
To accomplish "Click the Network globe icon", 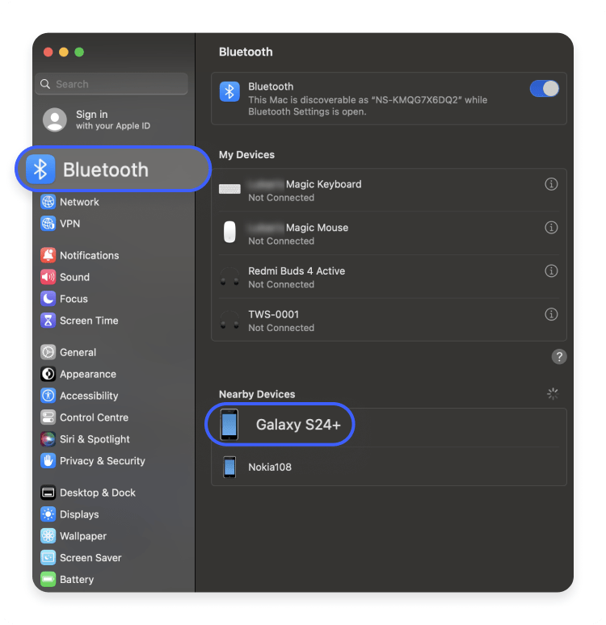I will point(48,202).
